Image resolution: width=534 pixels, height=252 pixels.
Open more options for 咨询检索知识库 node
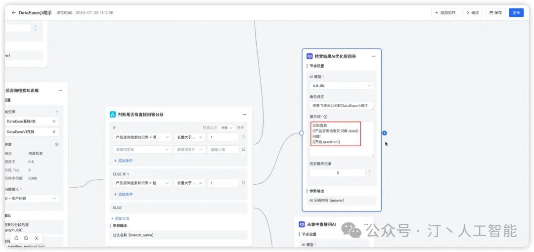pos(60,90)
